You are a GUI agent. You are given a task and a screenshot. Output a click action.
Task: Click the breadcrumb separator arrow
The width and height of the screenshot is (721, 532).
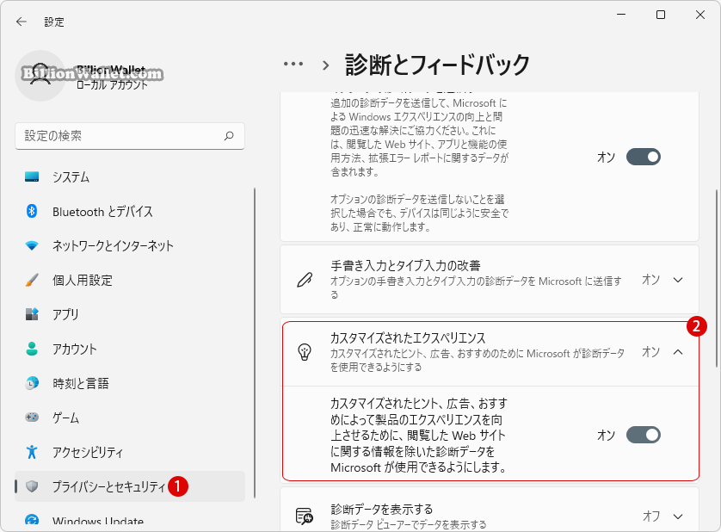(x=325, y=65)
